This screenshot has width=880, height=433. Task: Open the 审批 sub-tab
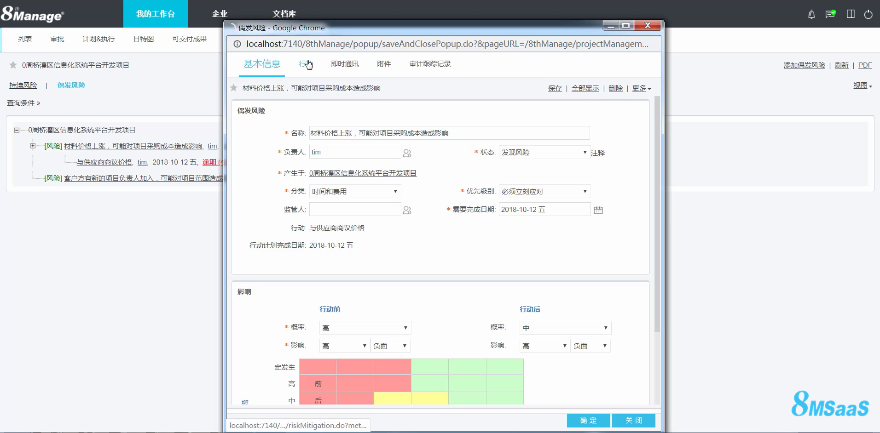pyautogui.click(x=57, y=39)
